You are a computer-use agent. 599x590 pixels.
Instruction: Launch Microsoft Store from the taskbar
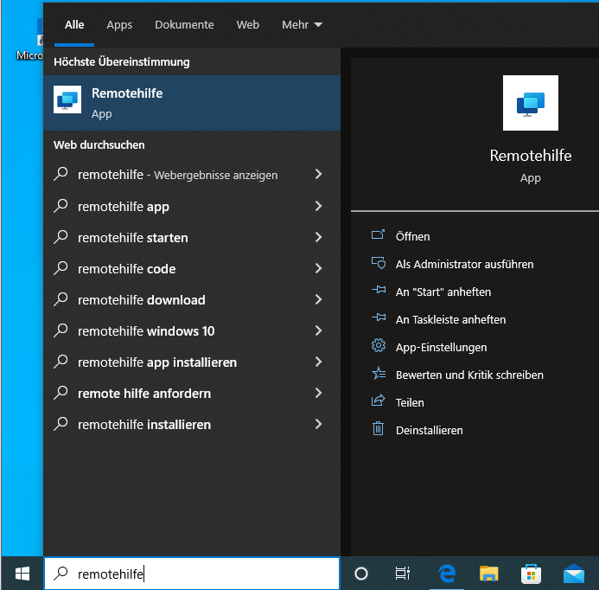pos(531,573)
